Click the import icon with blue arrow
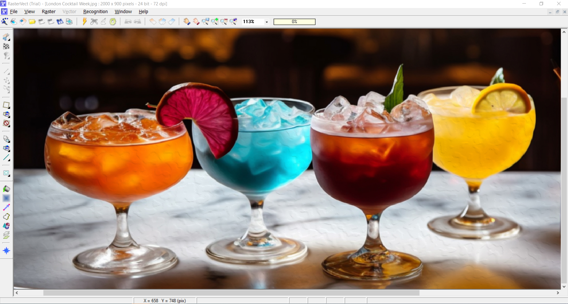 23,22
